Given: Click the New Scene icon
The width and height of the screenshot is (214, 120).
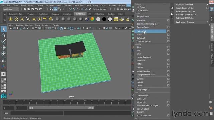Looking at the screenshot, I should [x=25, y=9].
